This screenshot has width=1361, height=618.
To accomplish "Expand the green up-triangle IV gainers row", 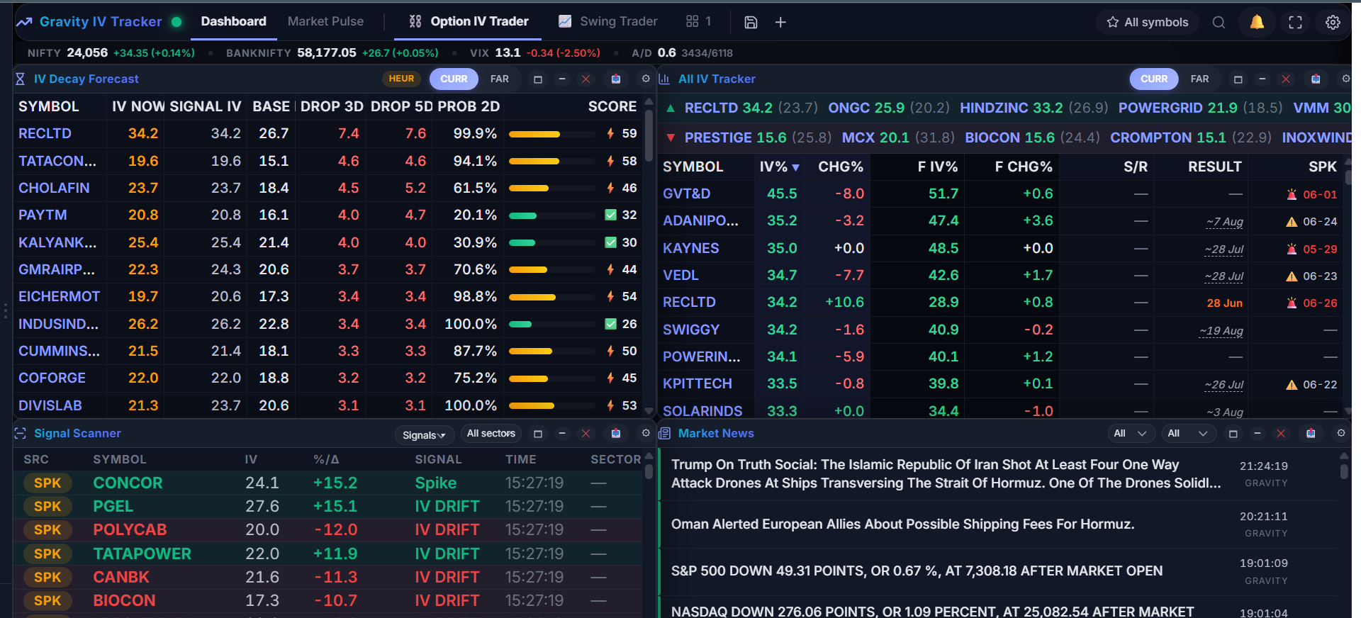I will (671, 108).
